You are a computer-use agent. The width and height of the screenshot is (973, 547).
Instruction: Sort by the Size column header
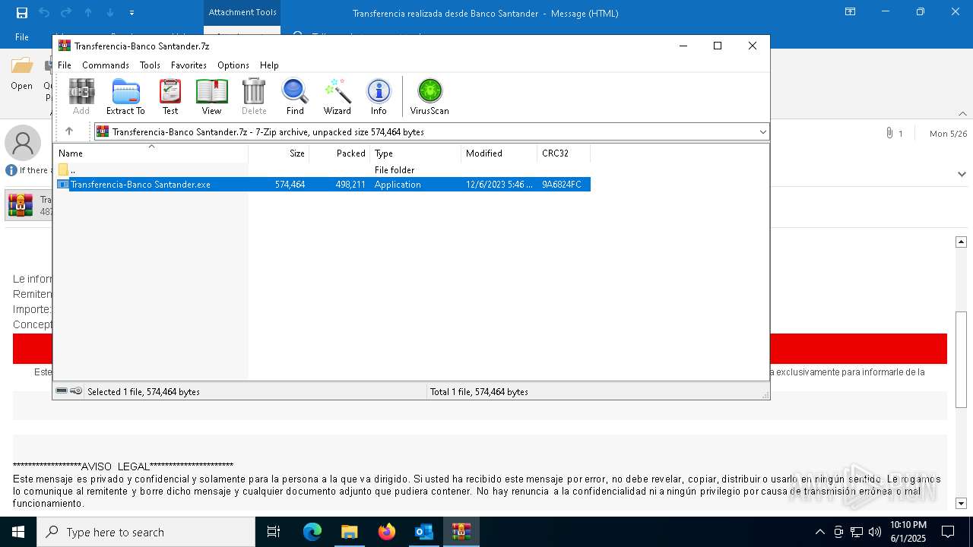point(279,153)
